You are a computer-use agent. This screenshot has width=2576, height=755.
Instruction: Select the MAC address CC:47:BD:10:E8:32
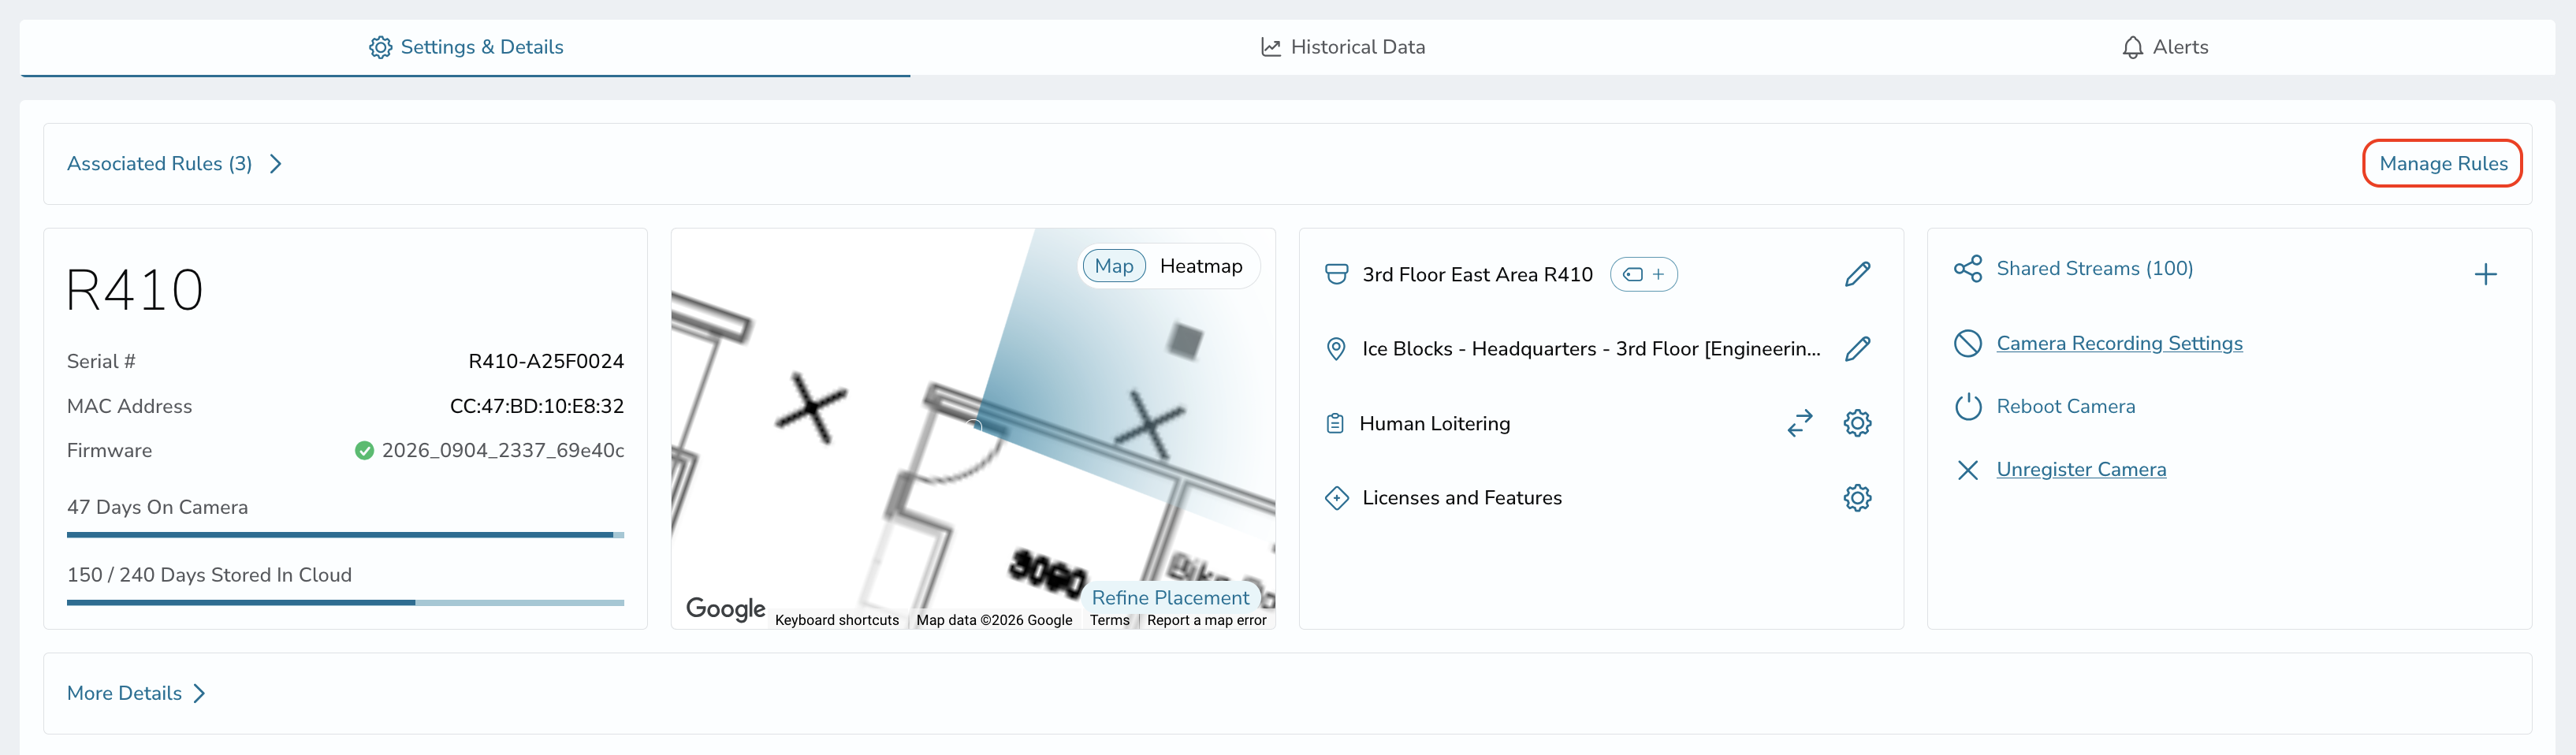[x=537, y=407]
